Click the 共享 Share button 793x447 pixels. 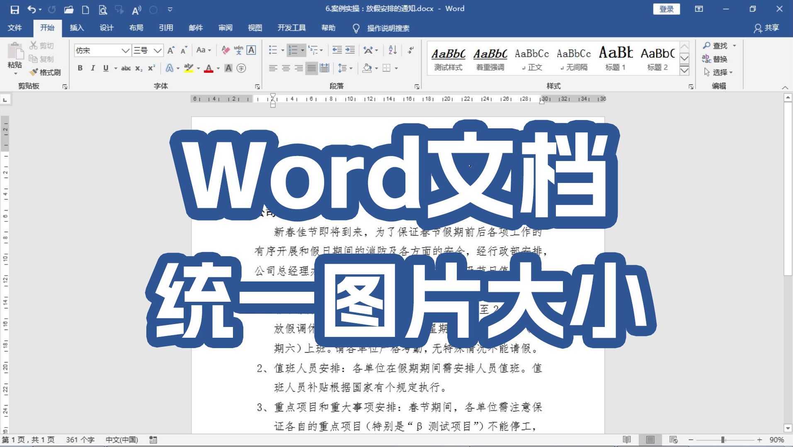coord(766,28)
